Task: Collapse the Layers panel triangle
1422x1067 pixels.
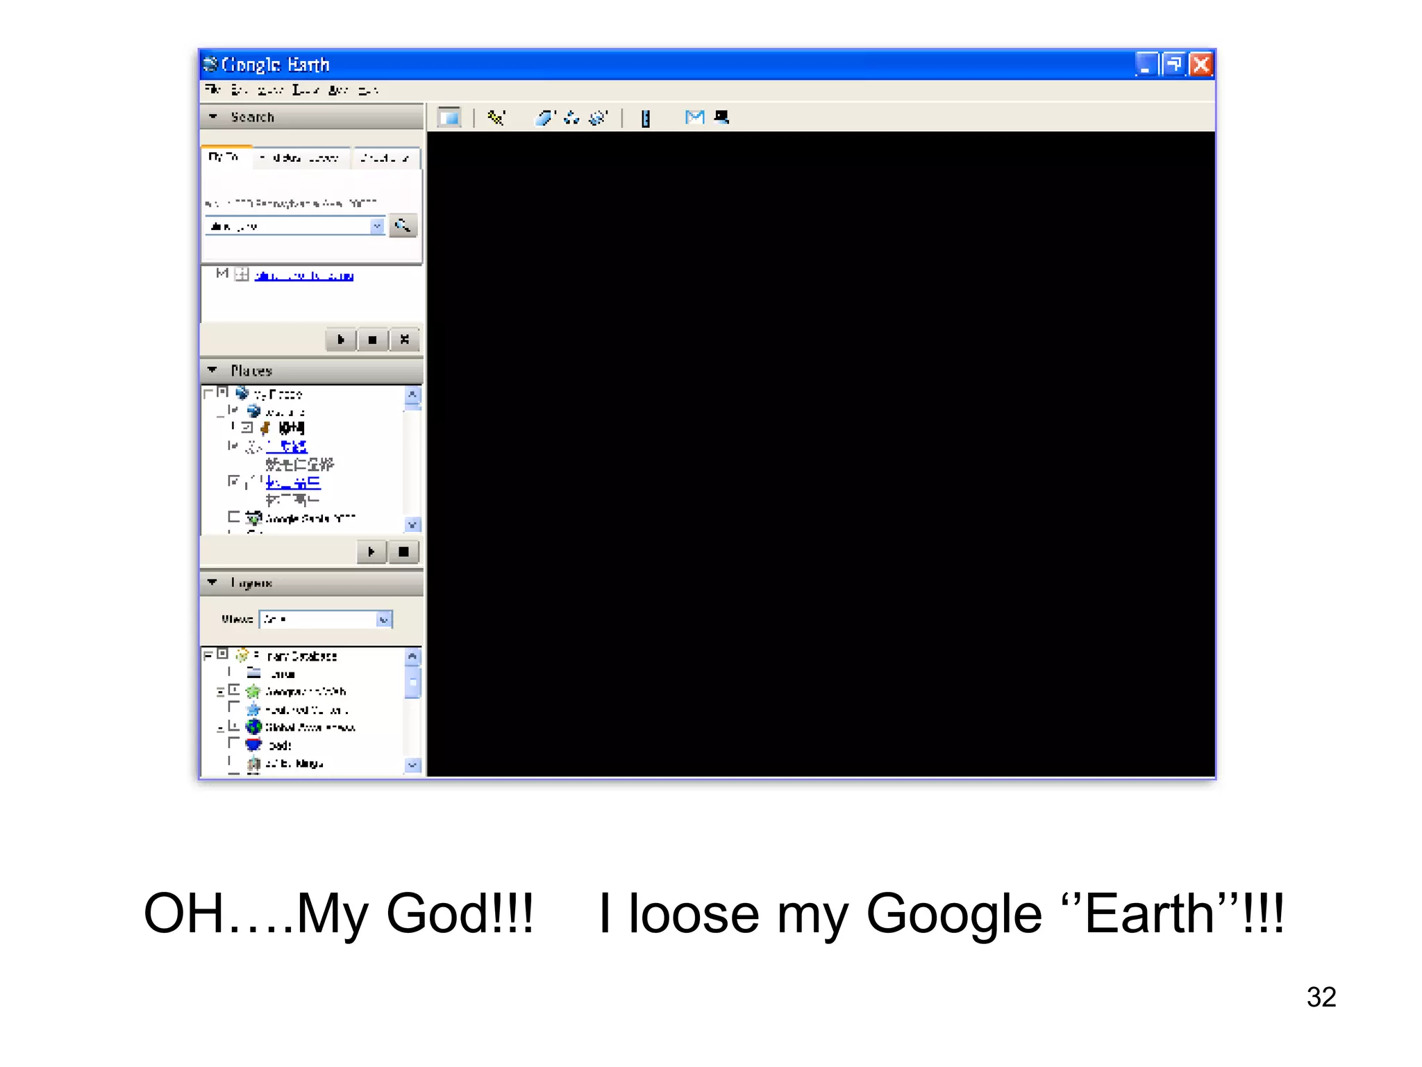Action: (212, 582)
